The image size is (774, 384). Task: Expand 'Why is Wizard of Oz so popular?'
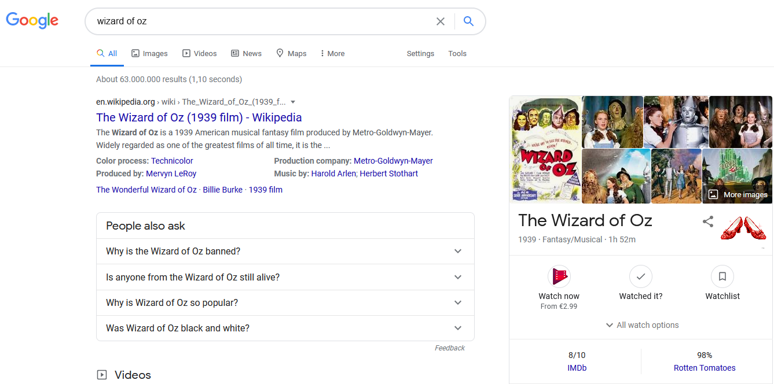[285, 302]
